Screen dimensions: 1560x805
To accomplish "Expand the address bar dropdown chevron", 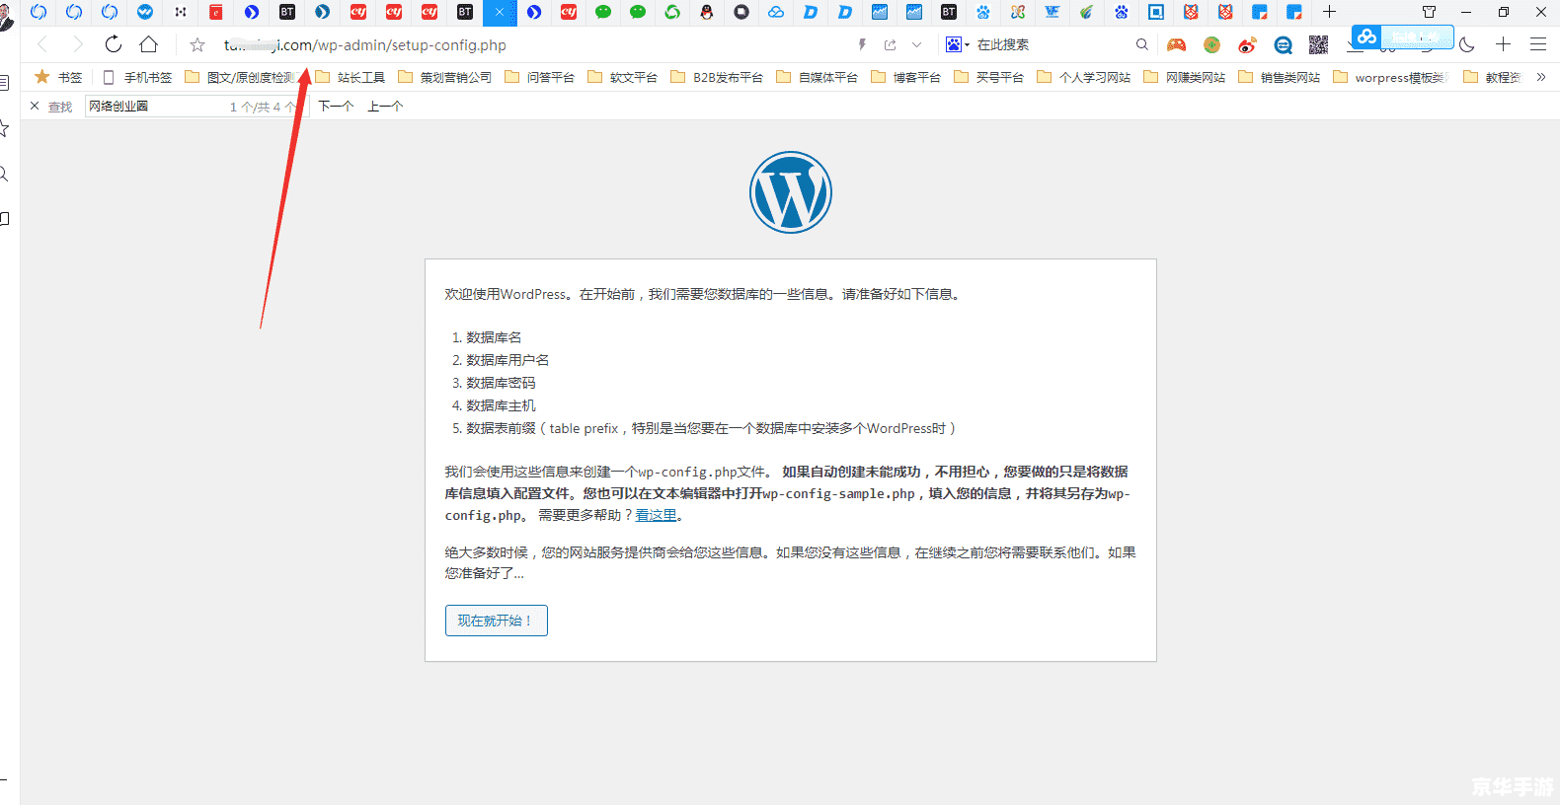I will [x=916, y=44].
